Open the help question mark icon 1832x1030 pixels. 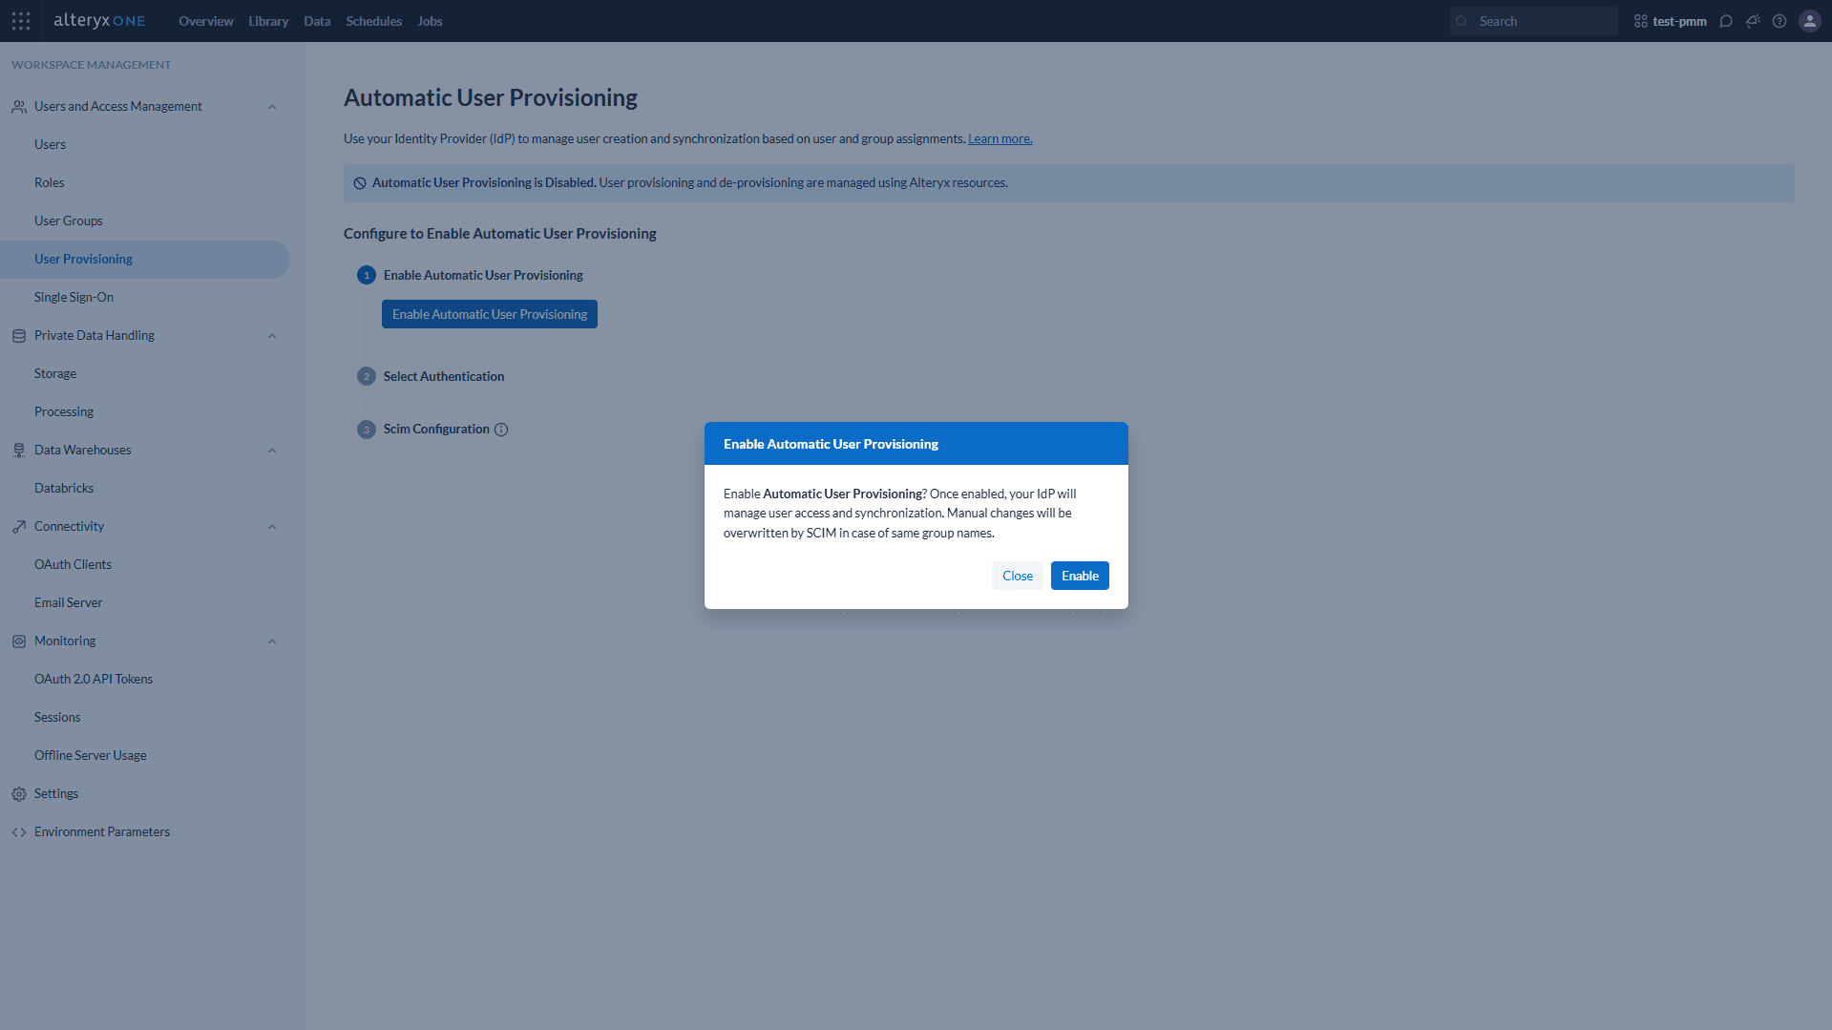click(x=1779, y=21)
